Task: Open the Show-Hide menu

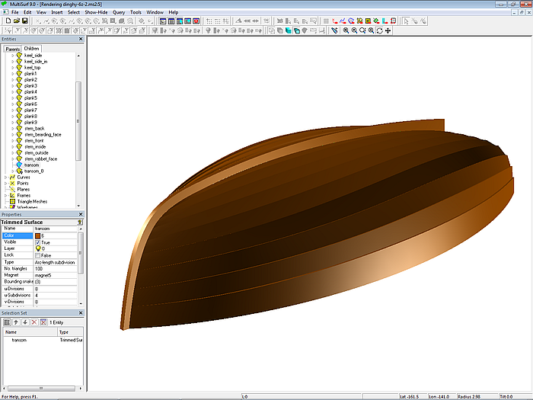Action: coord(95,12)
